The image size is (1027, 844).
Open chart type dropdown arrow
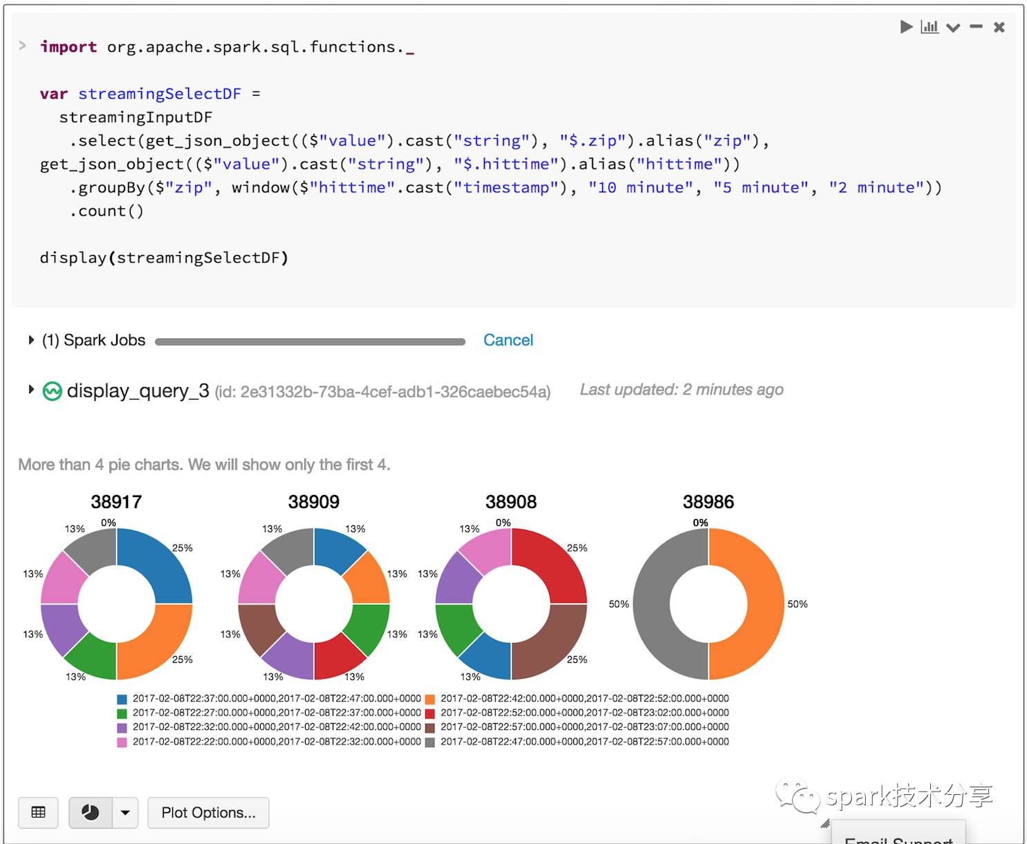tap(125, 812)
